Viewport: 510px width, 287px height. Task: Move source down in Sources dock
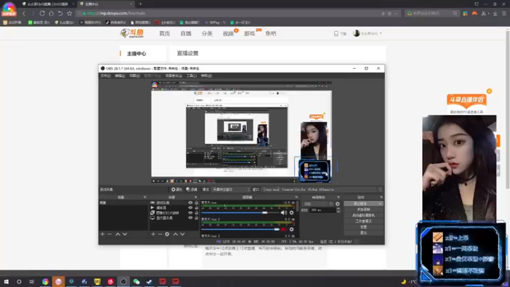[182, 234]
